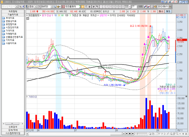Viewport: 189px width, 137px height.
Task: Click the pin icon in title bar
Action: click(x=169, y=2)
